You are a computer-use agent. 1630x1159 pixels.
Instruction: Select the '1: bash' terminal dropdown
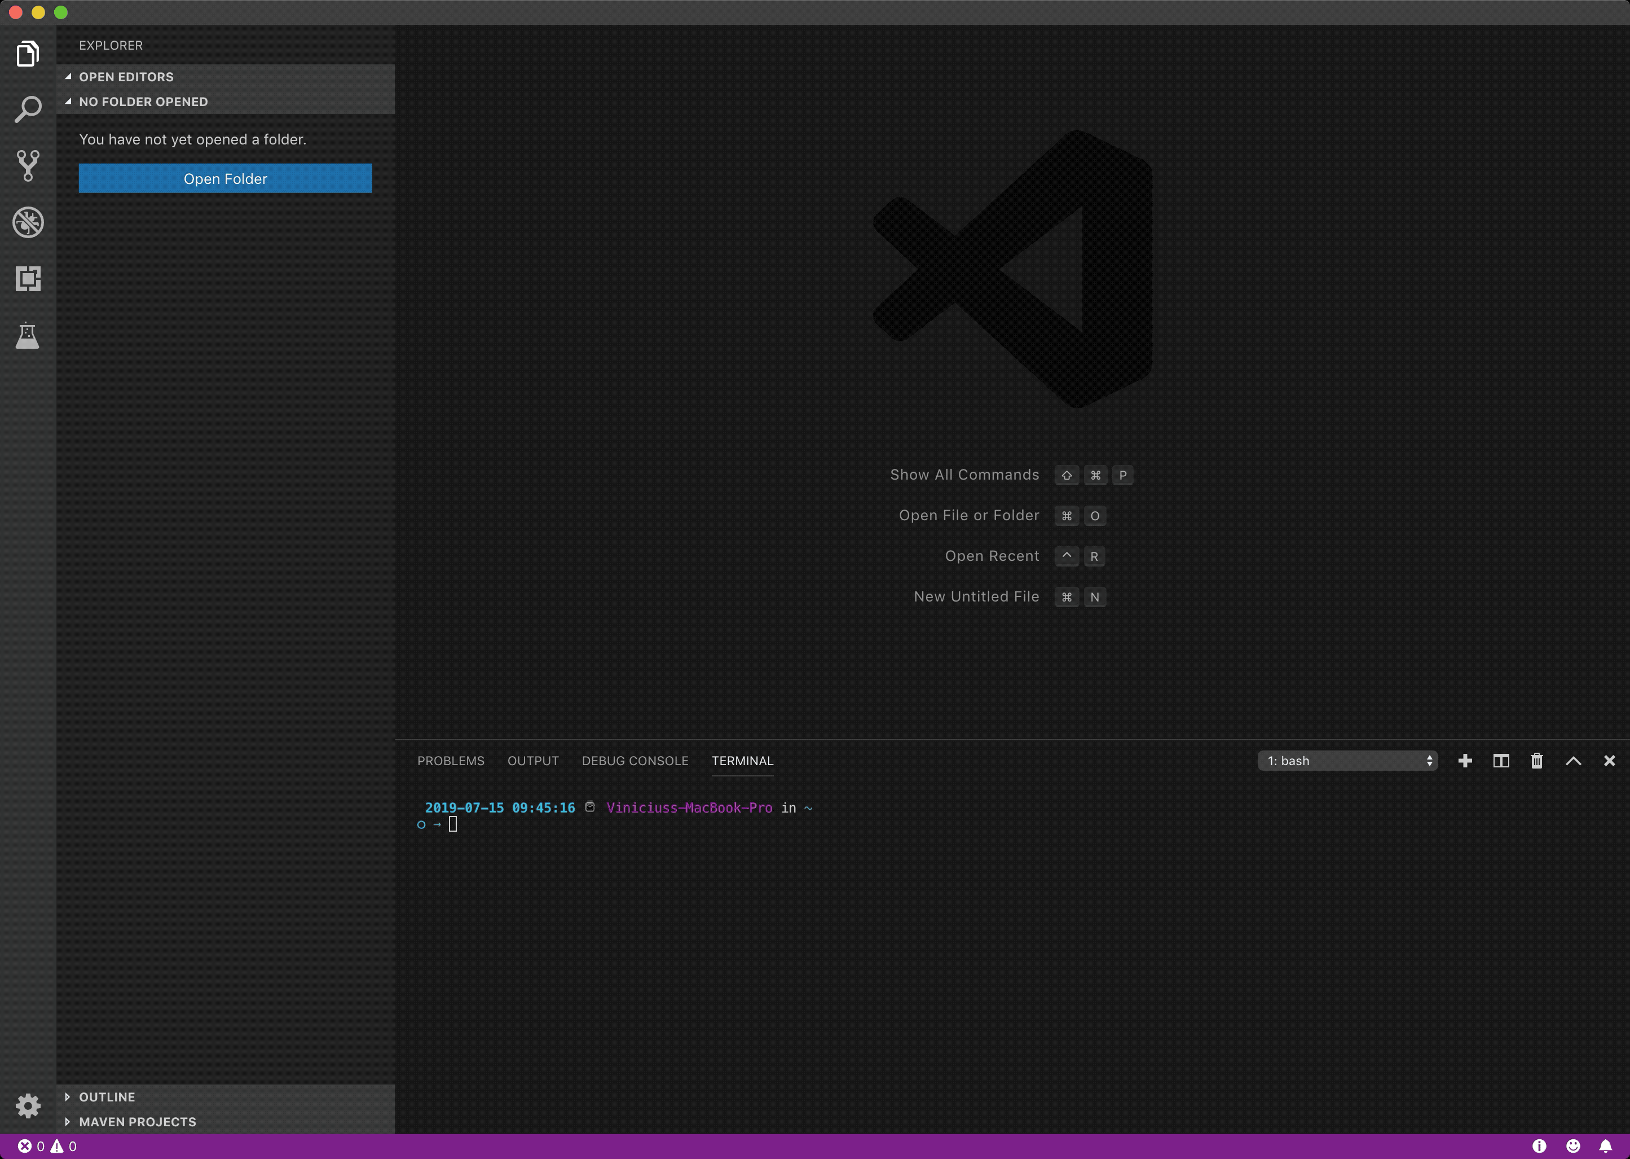1347,761
